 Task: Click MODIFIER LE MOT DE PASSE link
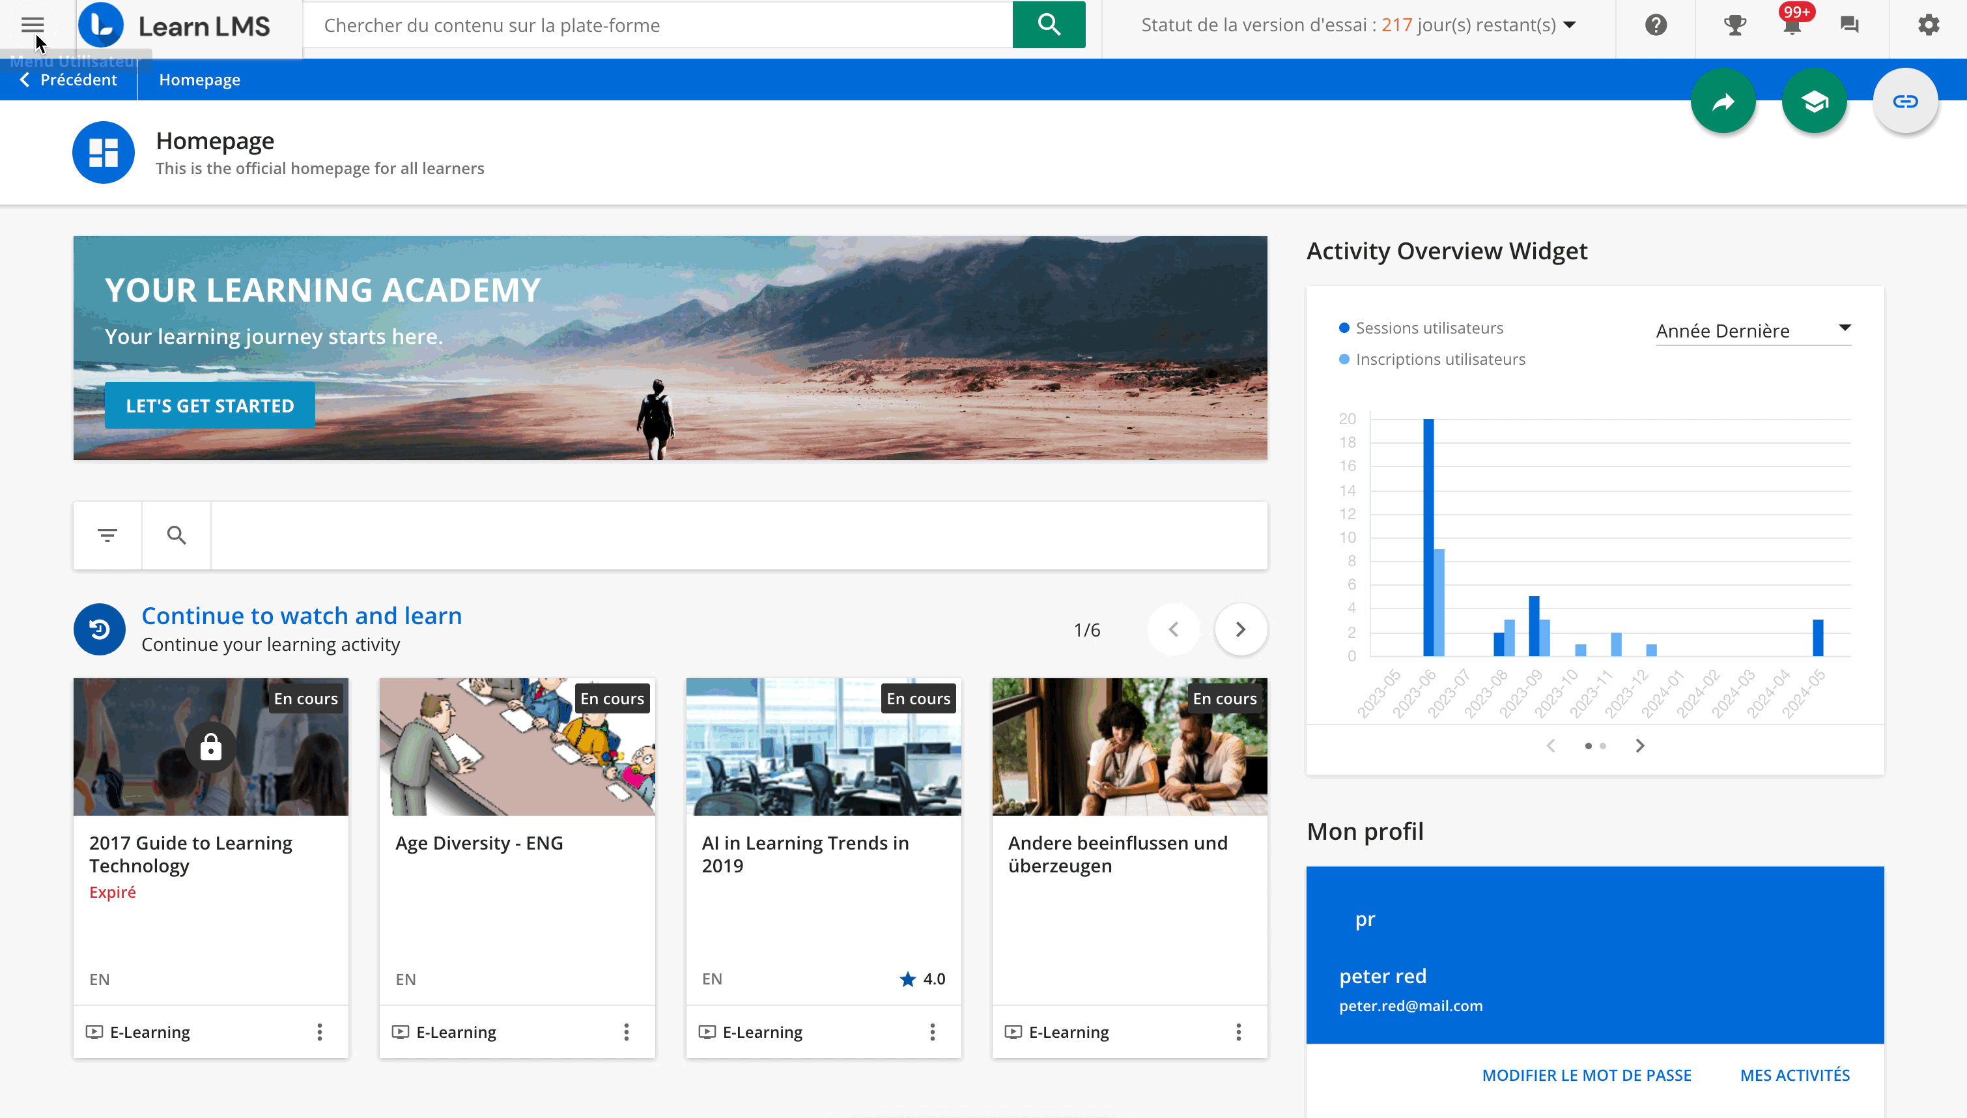[x=1587, y=1075]
